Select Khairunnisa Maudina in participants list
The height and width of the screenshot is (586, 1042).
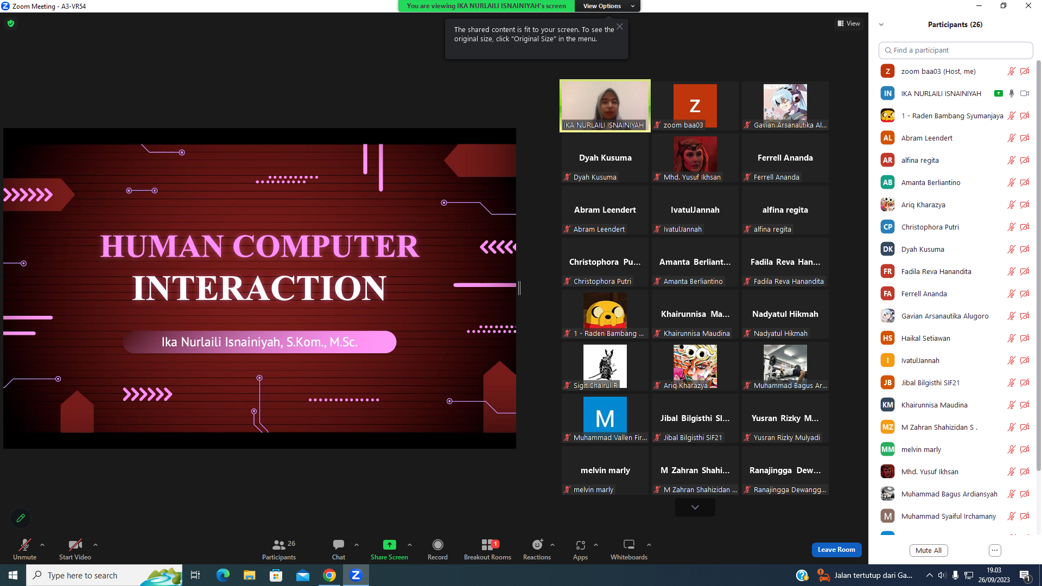click(956, 405)
